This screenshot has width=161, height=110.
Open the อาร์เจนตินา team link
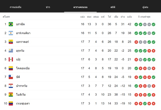pos(23,33)
